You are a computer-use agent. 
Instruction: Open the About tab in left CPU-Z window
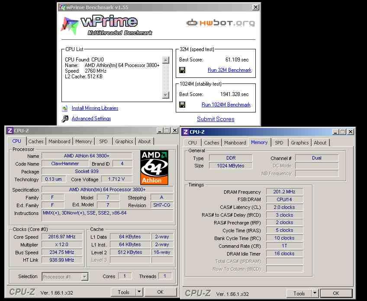pos(145,141)
